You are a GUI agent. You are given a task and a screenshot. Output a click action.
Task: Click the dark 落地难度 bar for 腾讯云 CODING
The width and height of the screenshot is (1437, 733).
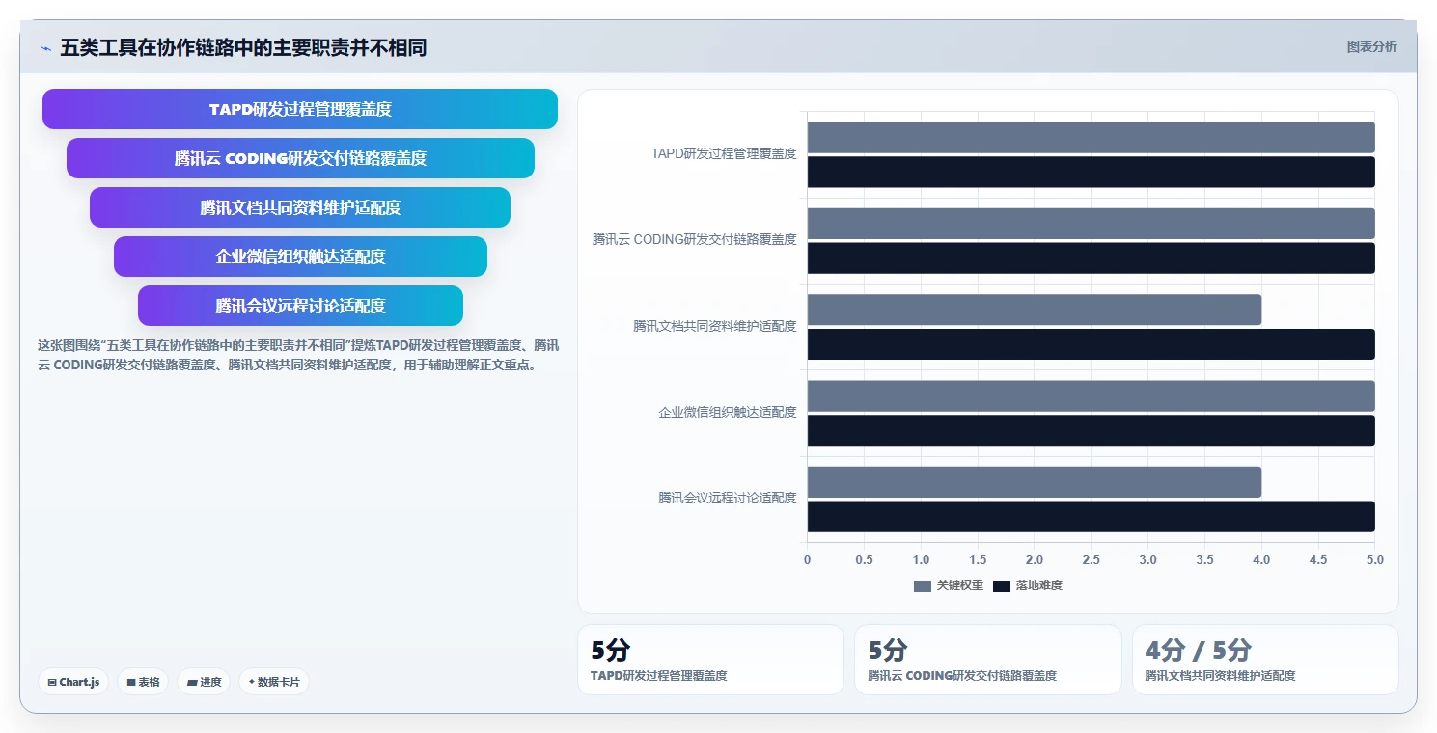point(1091,258)
